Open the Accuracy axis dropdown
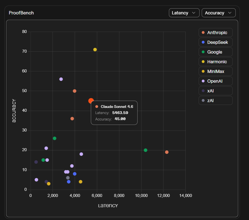 [218, 13]
